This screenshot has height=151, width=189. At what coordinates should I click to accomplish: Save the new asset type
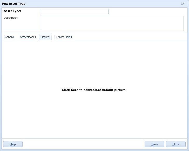(x=154, y=144)
